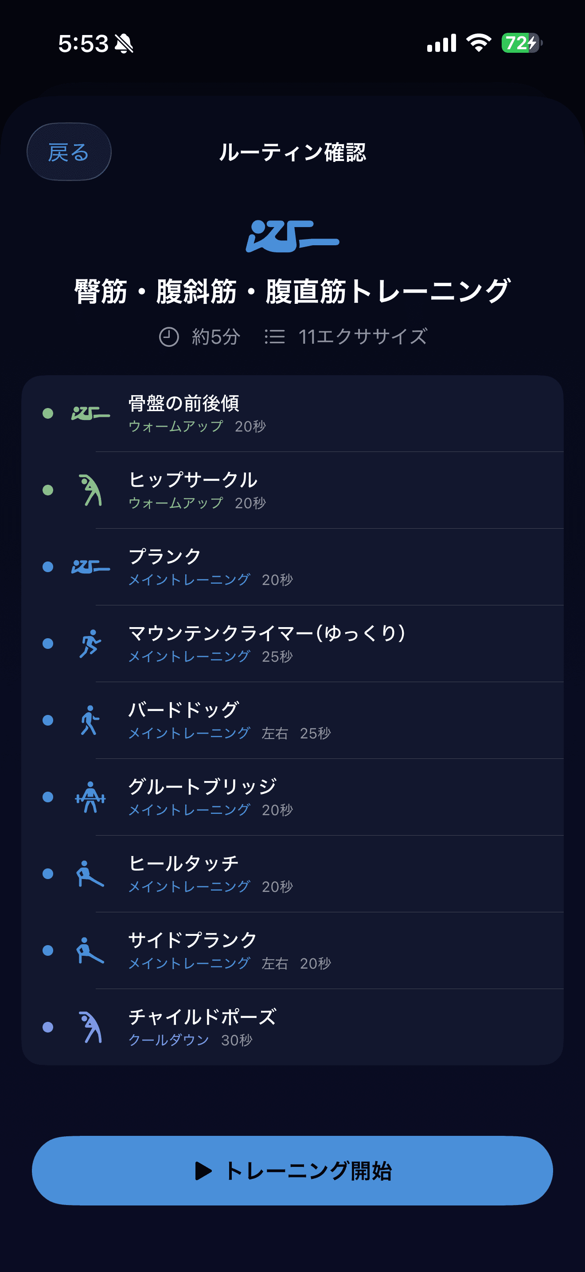Tap the ヒールタッチ exercise icon

(90, 874)
